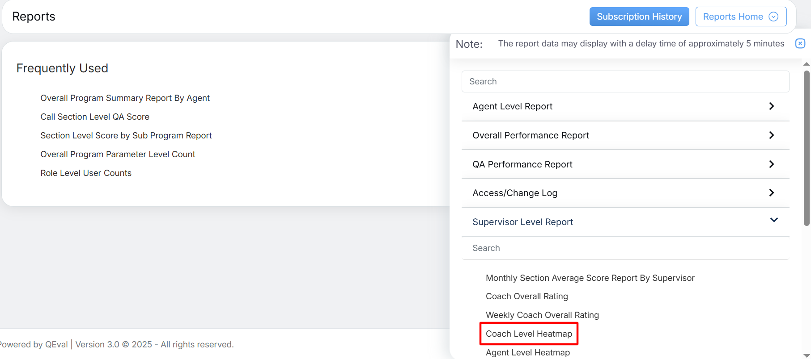Viewport: 811px width, 359px height.
Task: Click the Supervisor Level search field
Action: [x=625, y=248]
